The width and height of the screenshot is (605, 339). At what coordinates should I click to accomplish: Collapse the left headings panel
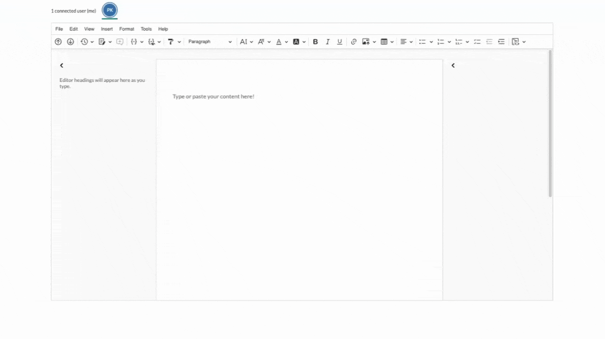[61, 65]
